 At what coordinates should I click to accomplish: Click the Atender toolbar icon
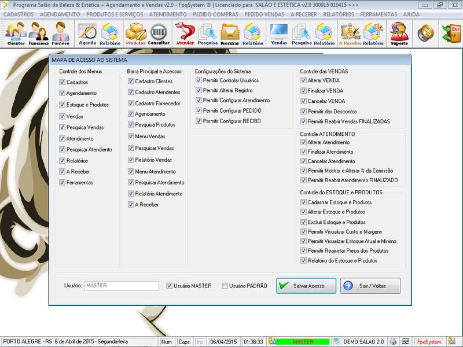point(185,34)
